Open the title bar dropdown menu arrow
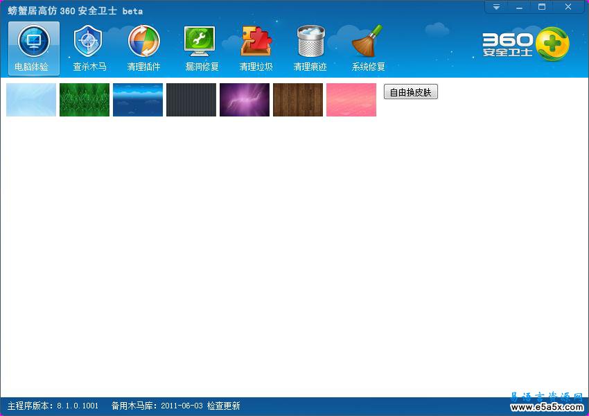The width and height of the screenshot is (589, 416). [496, 7]
